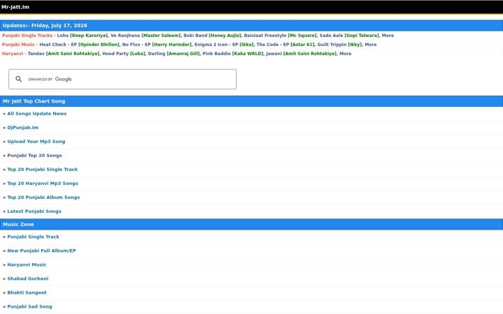Open Top 20 Punjabi Single Track
Image resolution: width=503 pixels, height=314 pixels.
(43, 169)
